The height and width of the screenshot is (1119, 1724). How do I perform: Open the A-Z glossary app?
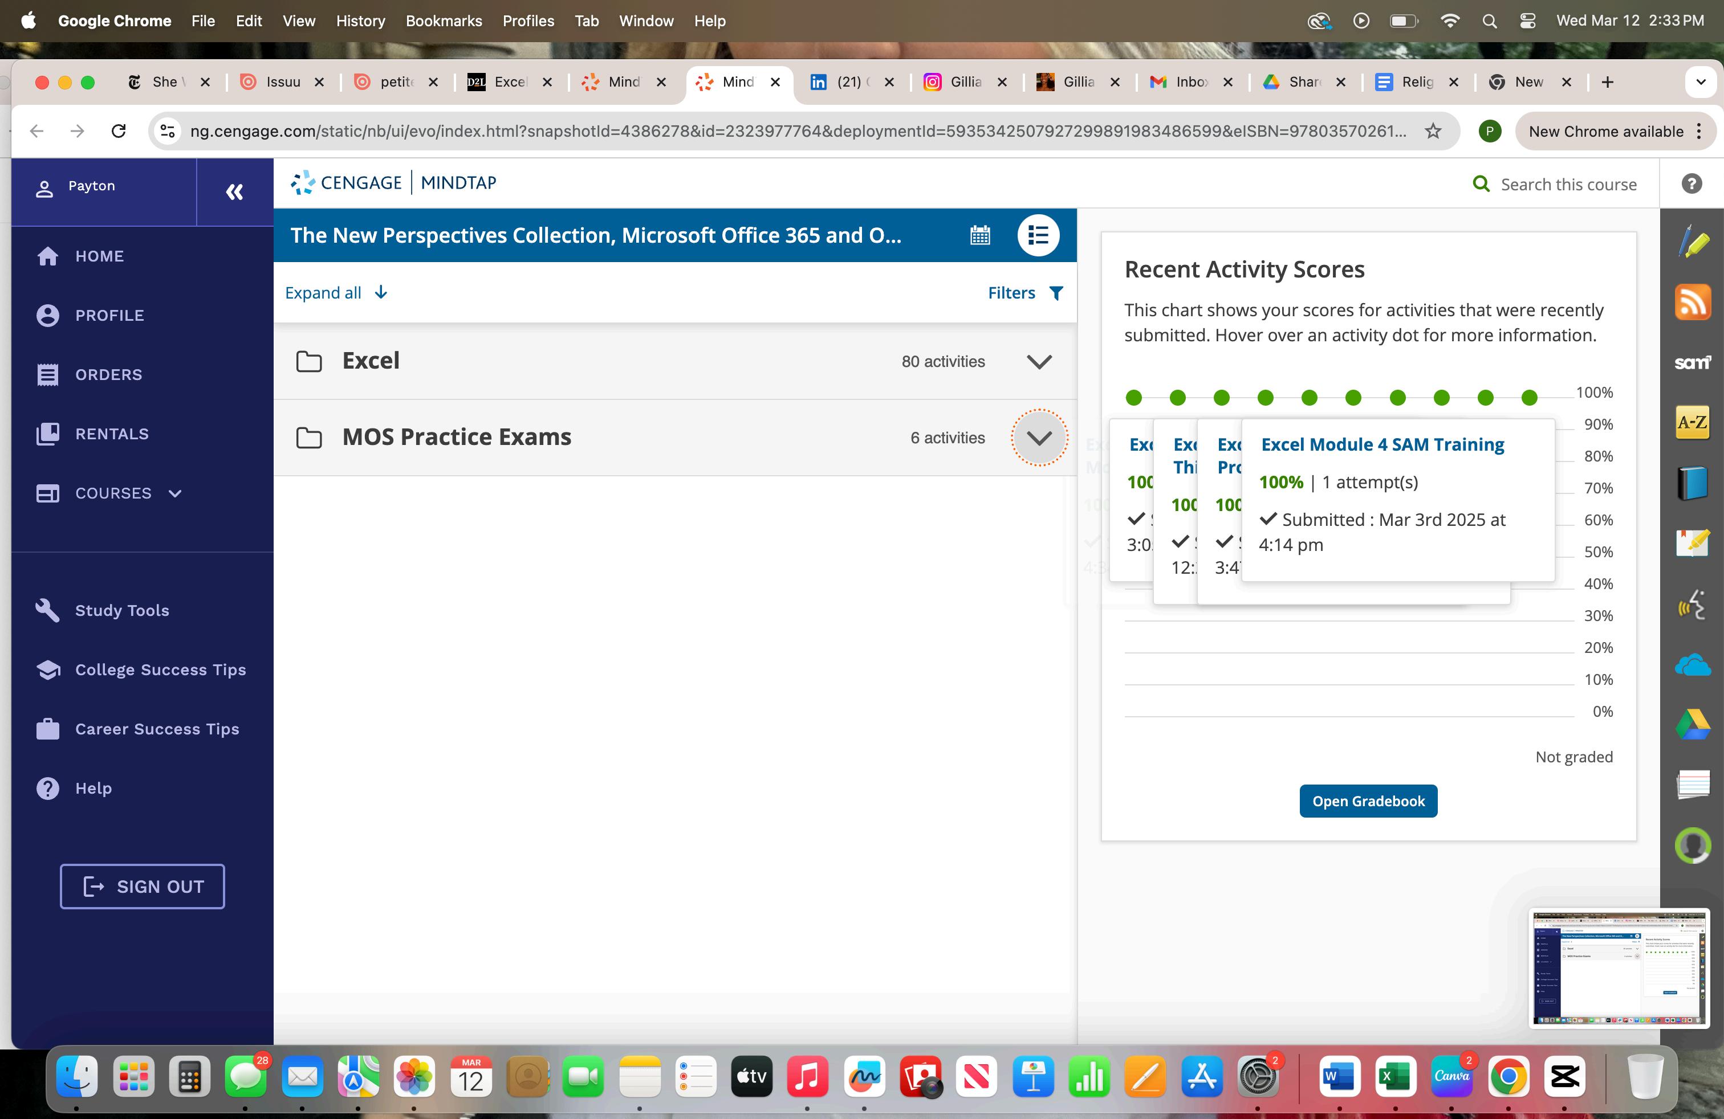1693,422
